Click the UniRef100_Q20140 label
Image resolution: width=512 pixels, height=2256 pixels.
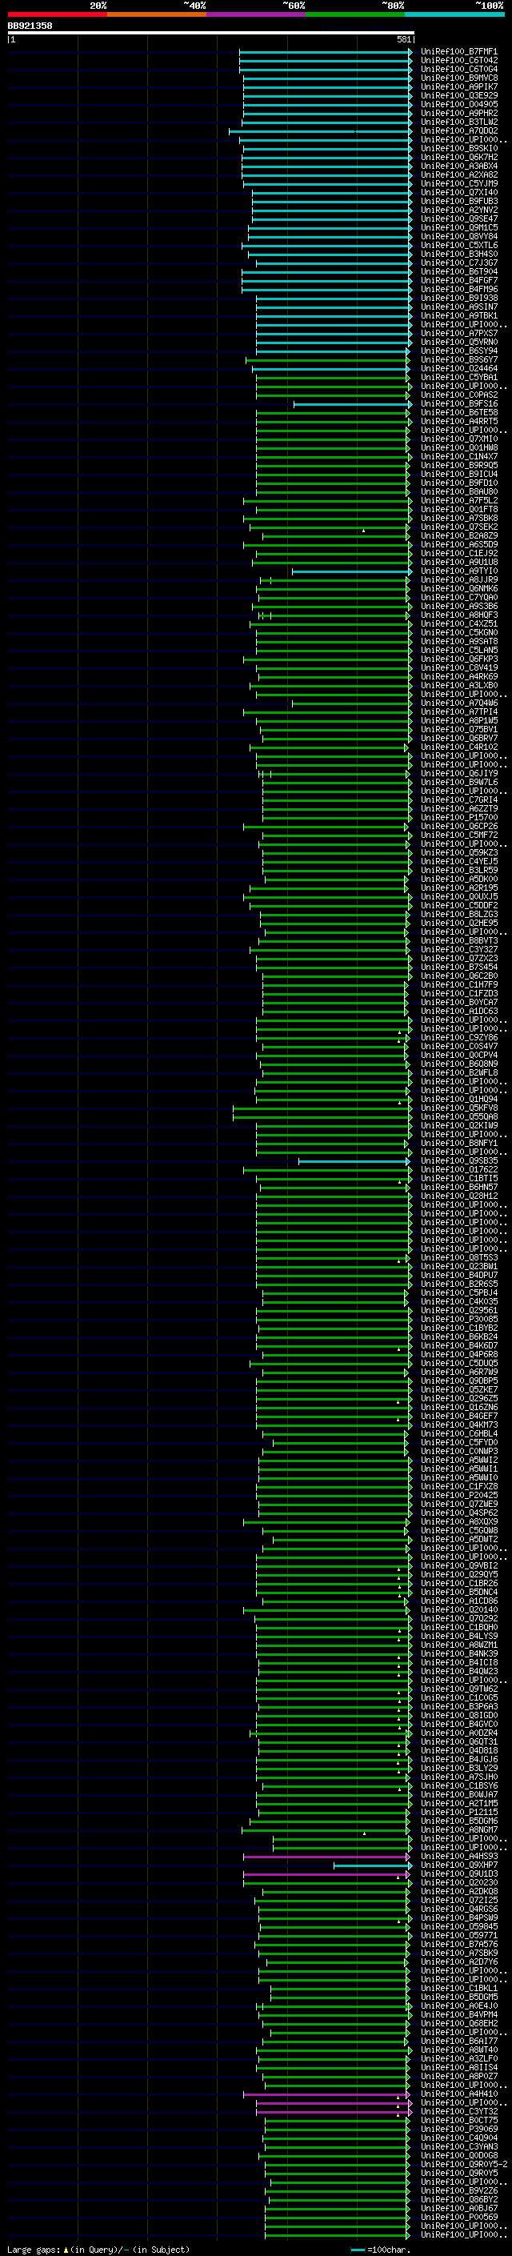tap(459, 1609)
